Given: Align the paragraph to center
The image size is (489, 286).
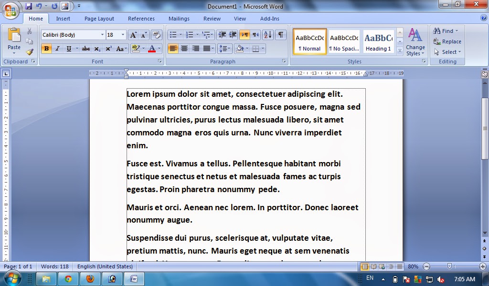Looking at the screenshot, I should pos(184,48).
